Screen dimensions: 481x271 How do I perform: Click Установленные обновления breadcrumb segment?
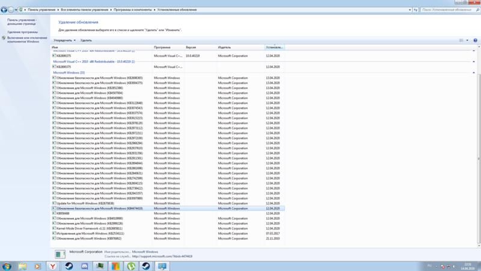177,10
